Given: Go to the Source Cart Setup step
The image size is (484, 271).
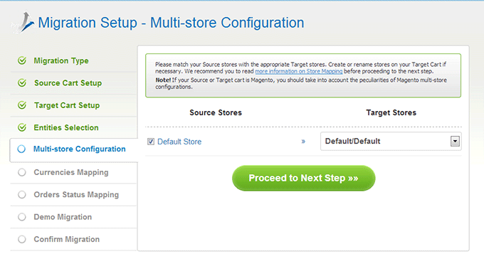Looking at the screenshot, I should 68,83.
